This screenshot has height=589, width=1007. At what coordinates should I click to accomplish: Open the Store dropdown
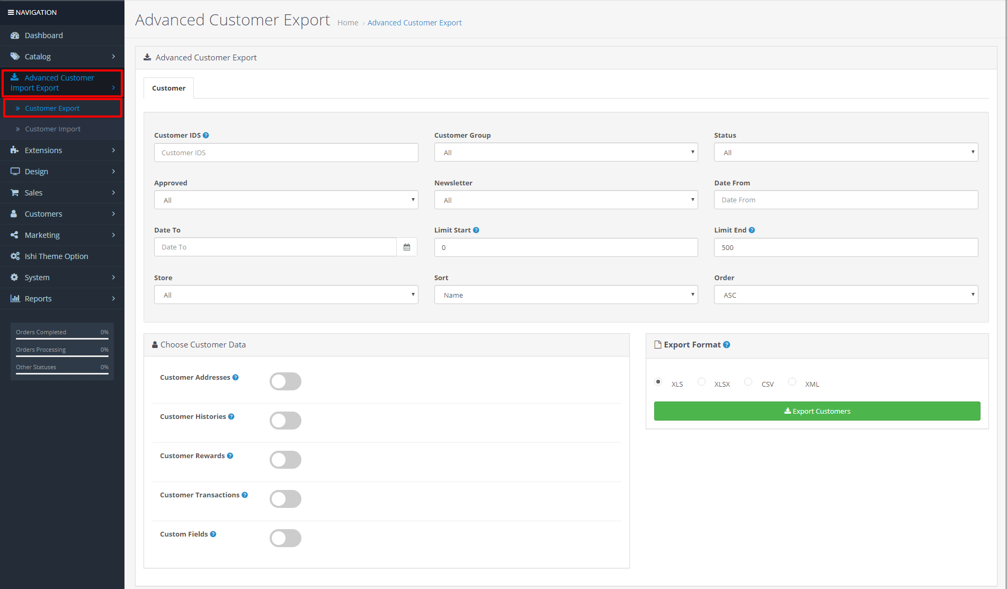tap(286, 294)
